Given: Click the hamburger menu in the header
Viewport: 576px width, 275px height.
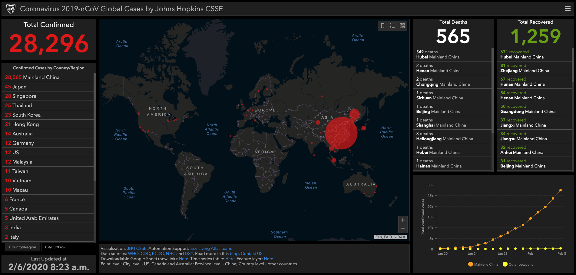Looking at the screenshot, I should (x=568, y=9).
